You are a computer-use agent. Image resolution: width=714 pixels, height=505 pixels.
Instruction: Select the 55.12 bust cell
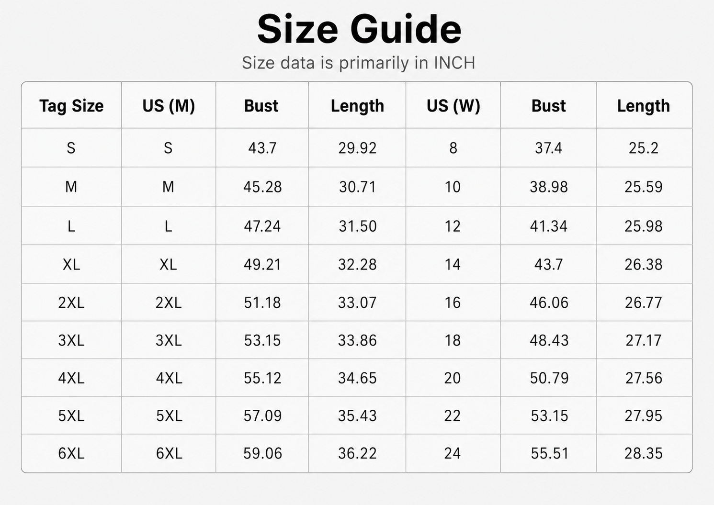tap(262, 378)
